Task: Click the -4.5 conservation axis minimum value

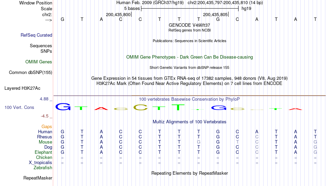Action: coord(45,116)
